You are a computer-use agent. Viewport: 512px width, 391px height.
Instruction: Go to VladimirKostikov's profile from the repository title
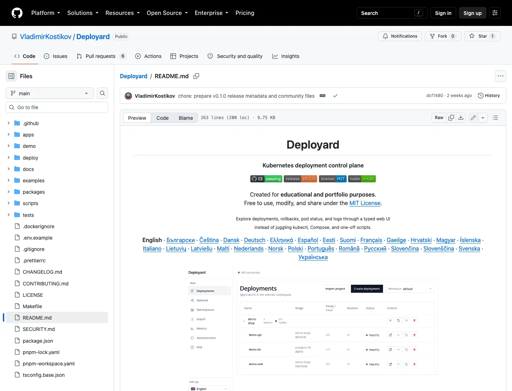tap(46, 37)
